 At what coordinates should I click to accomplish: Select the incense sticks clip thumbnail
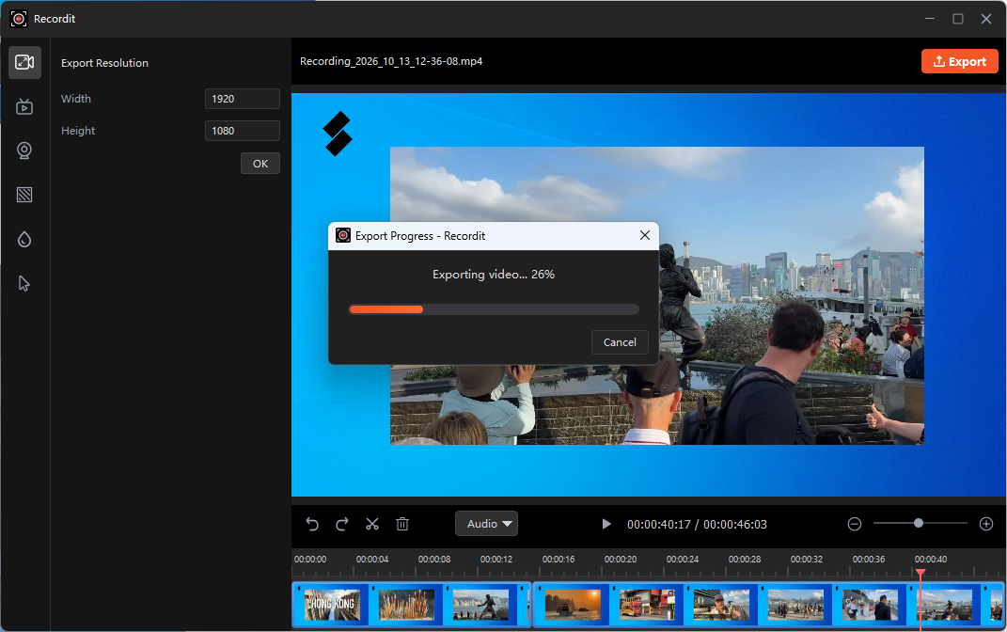click(406, 605)
